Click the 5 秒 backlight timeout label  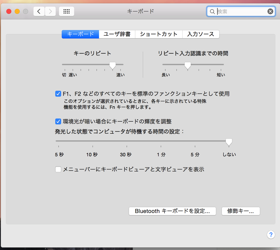tap(59, 154)
